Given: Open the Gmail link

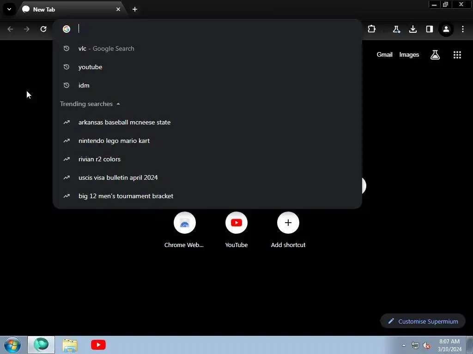Looking at the screenshot, I should coord(384,54).
